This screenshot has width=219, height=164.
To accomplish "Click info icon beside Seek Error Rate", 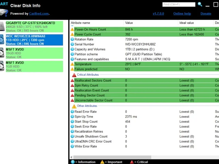I will (x=72, y=127).
